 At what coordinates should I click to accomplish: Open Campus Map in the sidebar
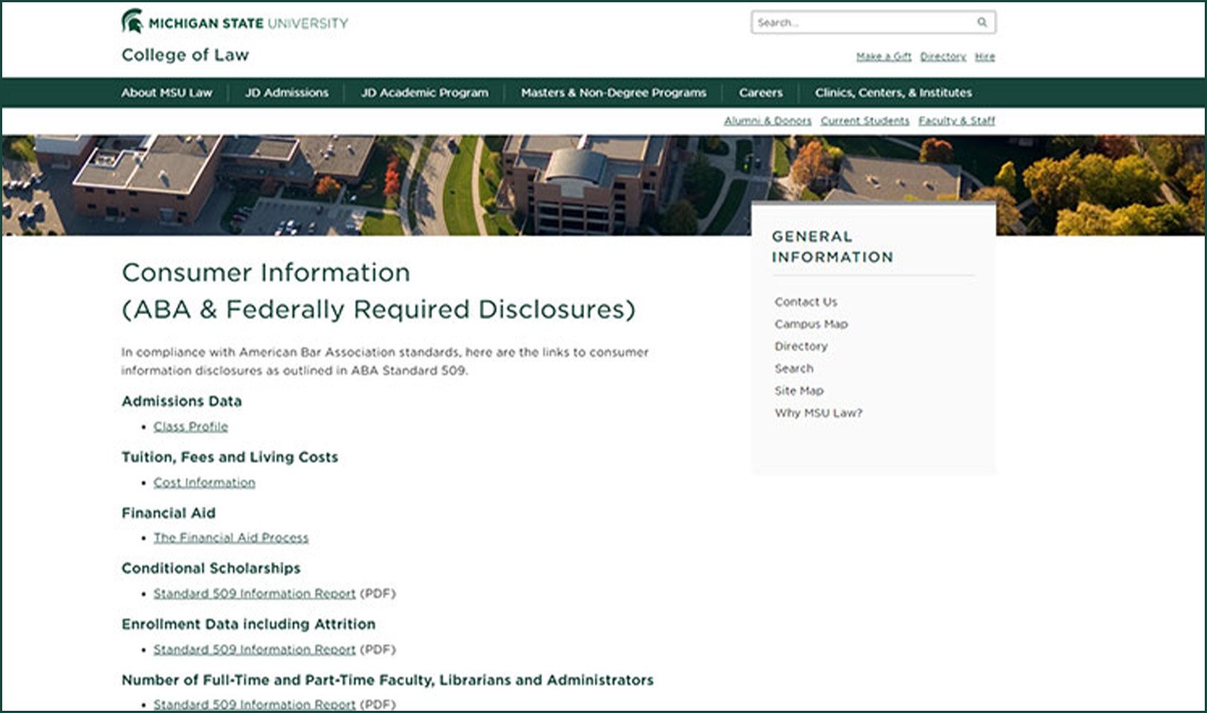tap(811, 324)
